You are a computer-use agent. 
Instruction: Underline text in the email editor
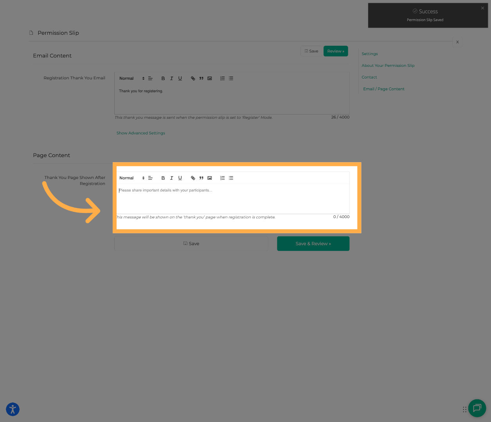pos(180,78)
